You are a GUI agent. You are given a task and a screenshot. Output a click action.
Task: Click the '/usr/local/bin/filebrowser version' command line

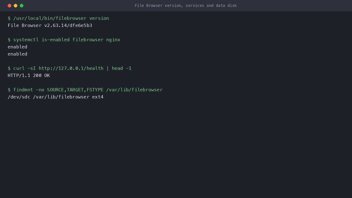click(x=58, y=18)
